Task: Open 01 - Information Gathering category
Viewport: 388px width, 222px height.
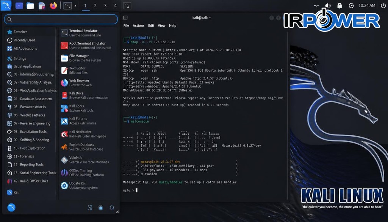Action: click(x=34, y=74)
